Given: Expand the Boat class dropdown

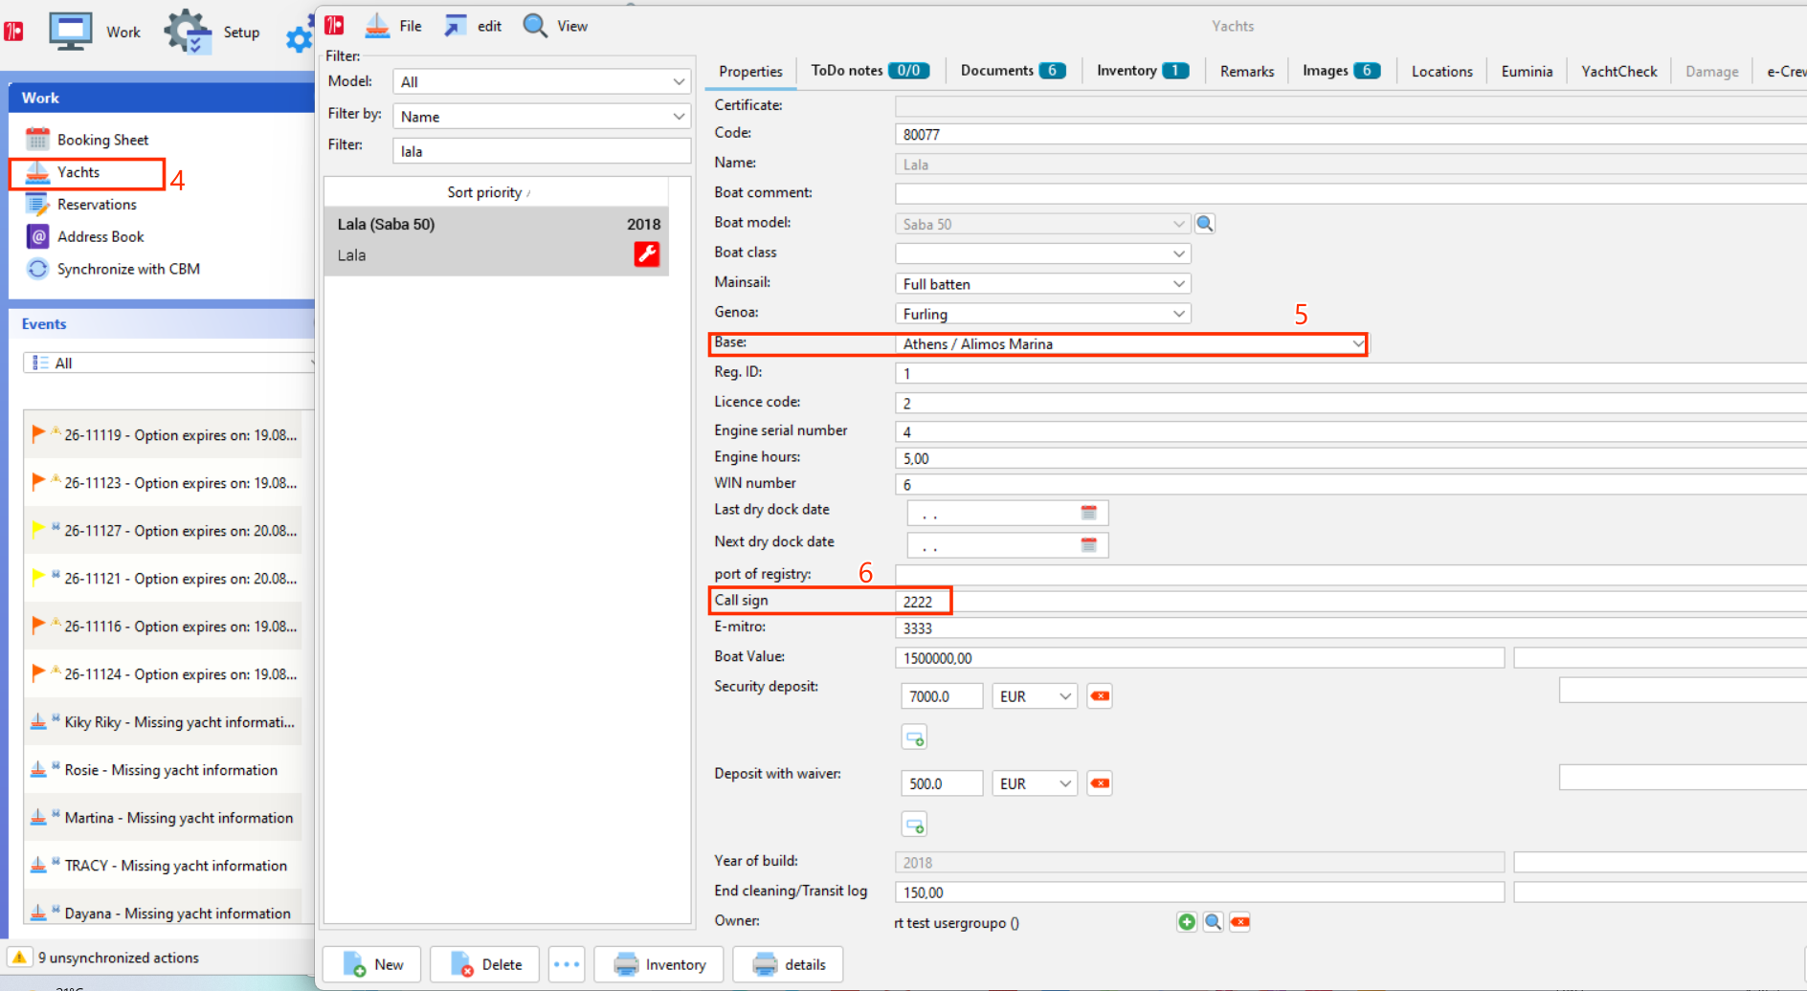Looking at the screenshot, I should 1043,253.
